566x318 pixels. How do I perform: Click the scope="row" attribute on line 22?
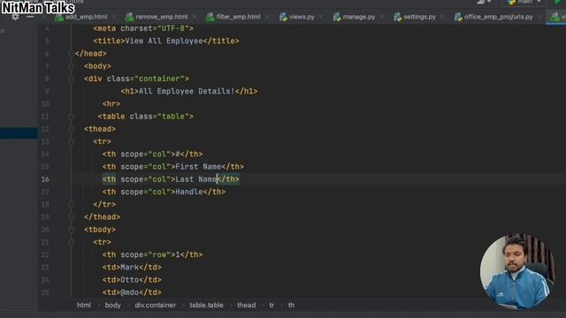(x=145, y=254)
